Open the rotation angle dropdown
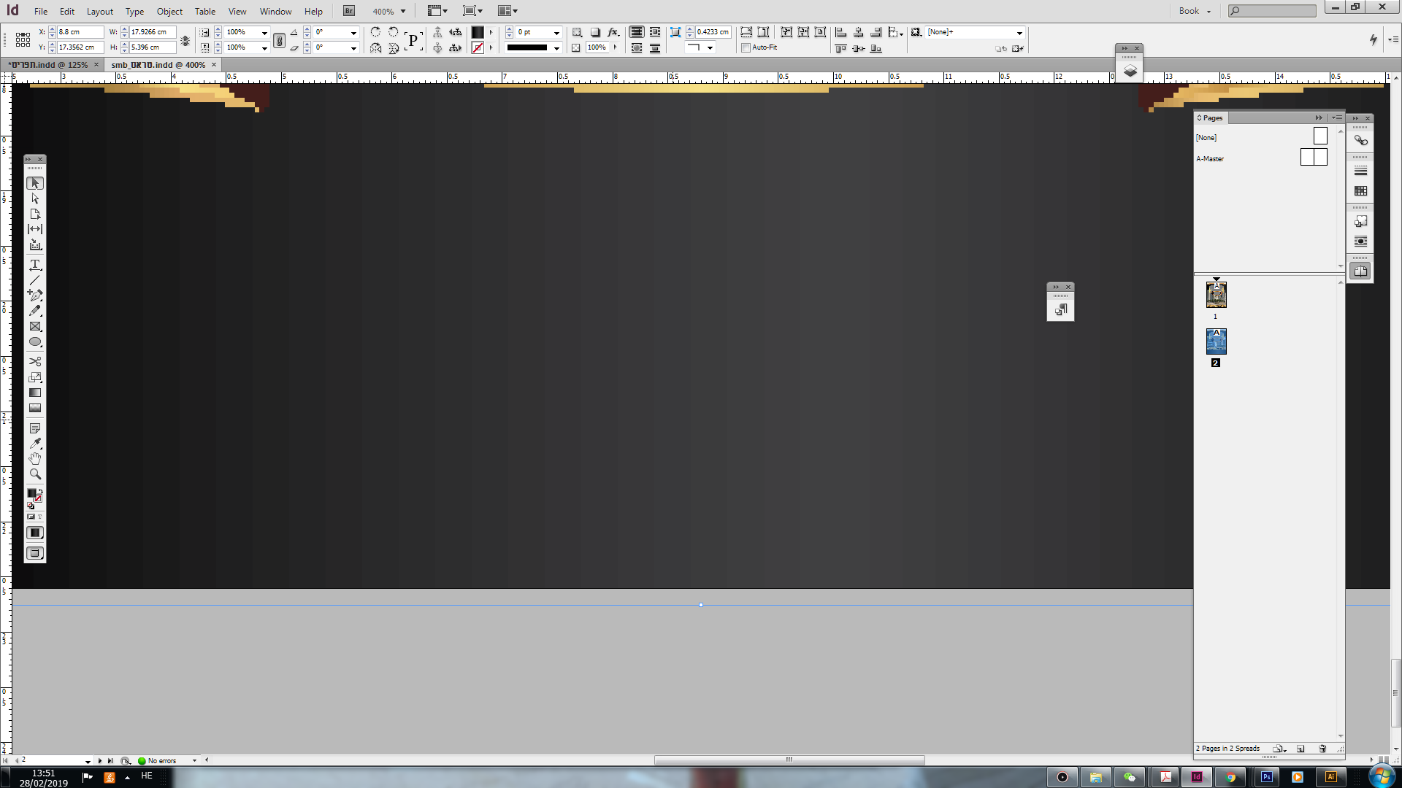1402x788 pixels. [x=353, y=33]
